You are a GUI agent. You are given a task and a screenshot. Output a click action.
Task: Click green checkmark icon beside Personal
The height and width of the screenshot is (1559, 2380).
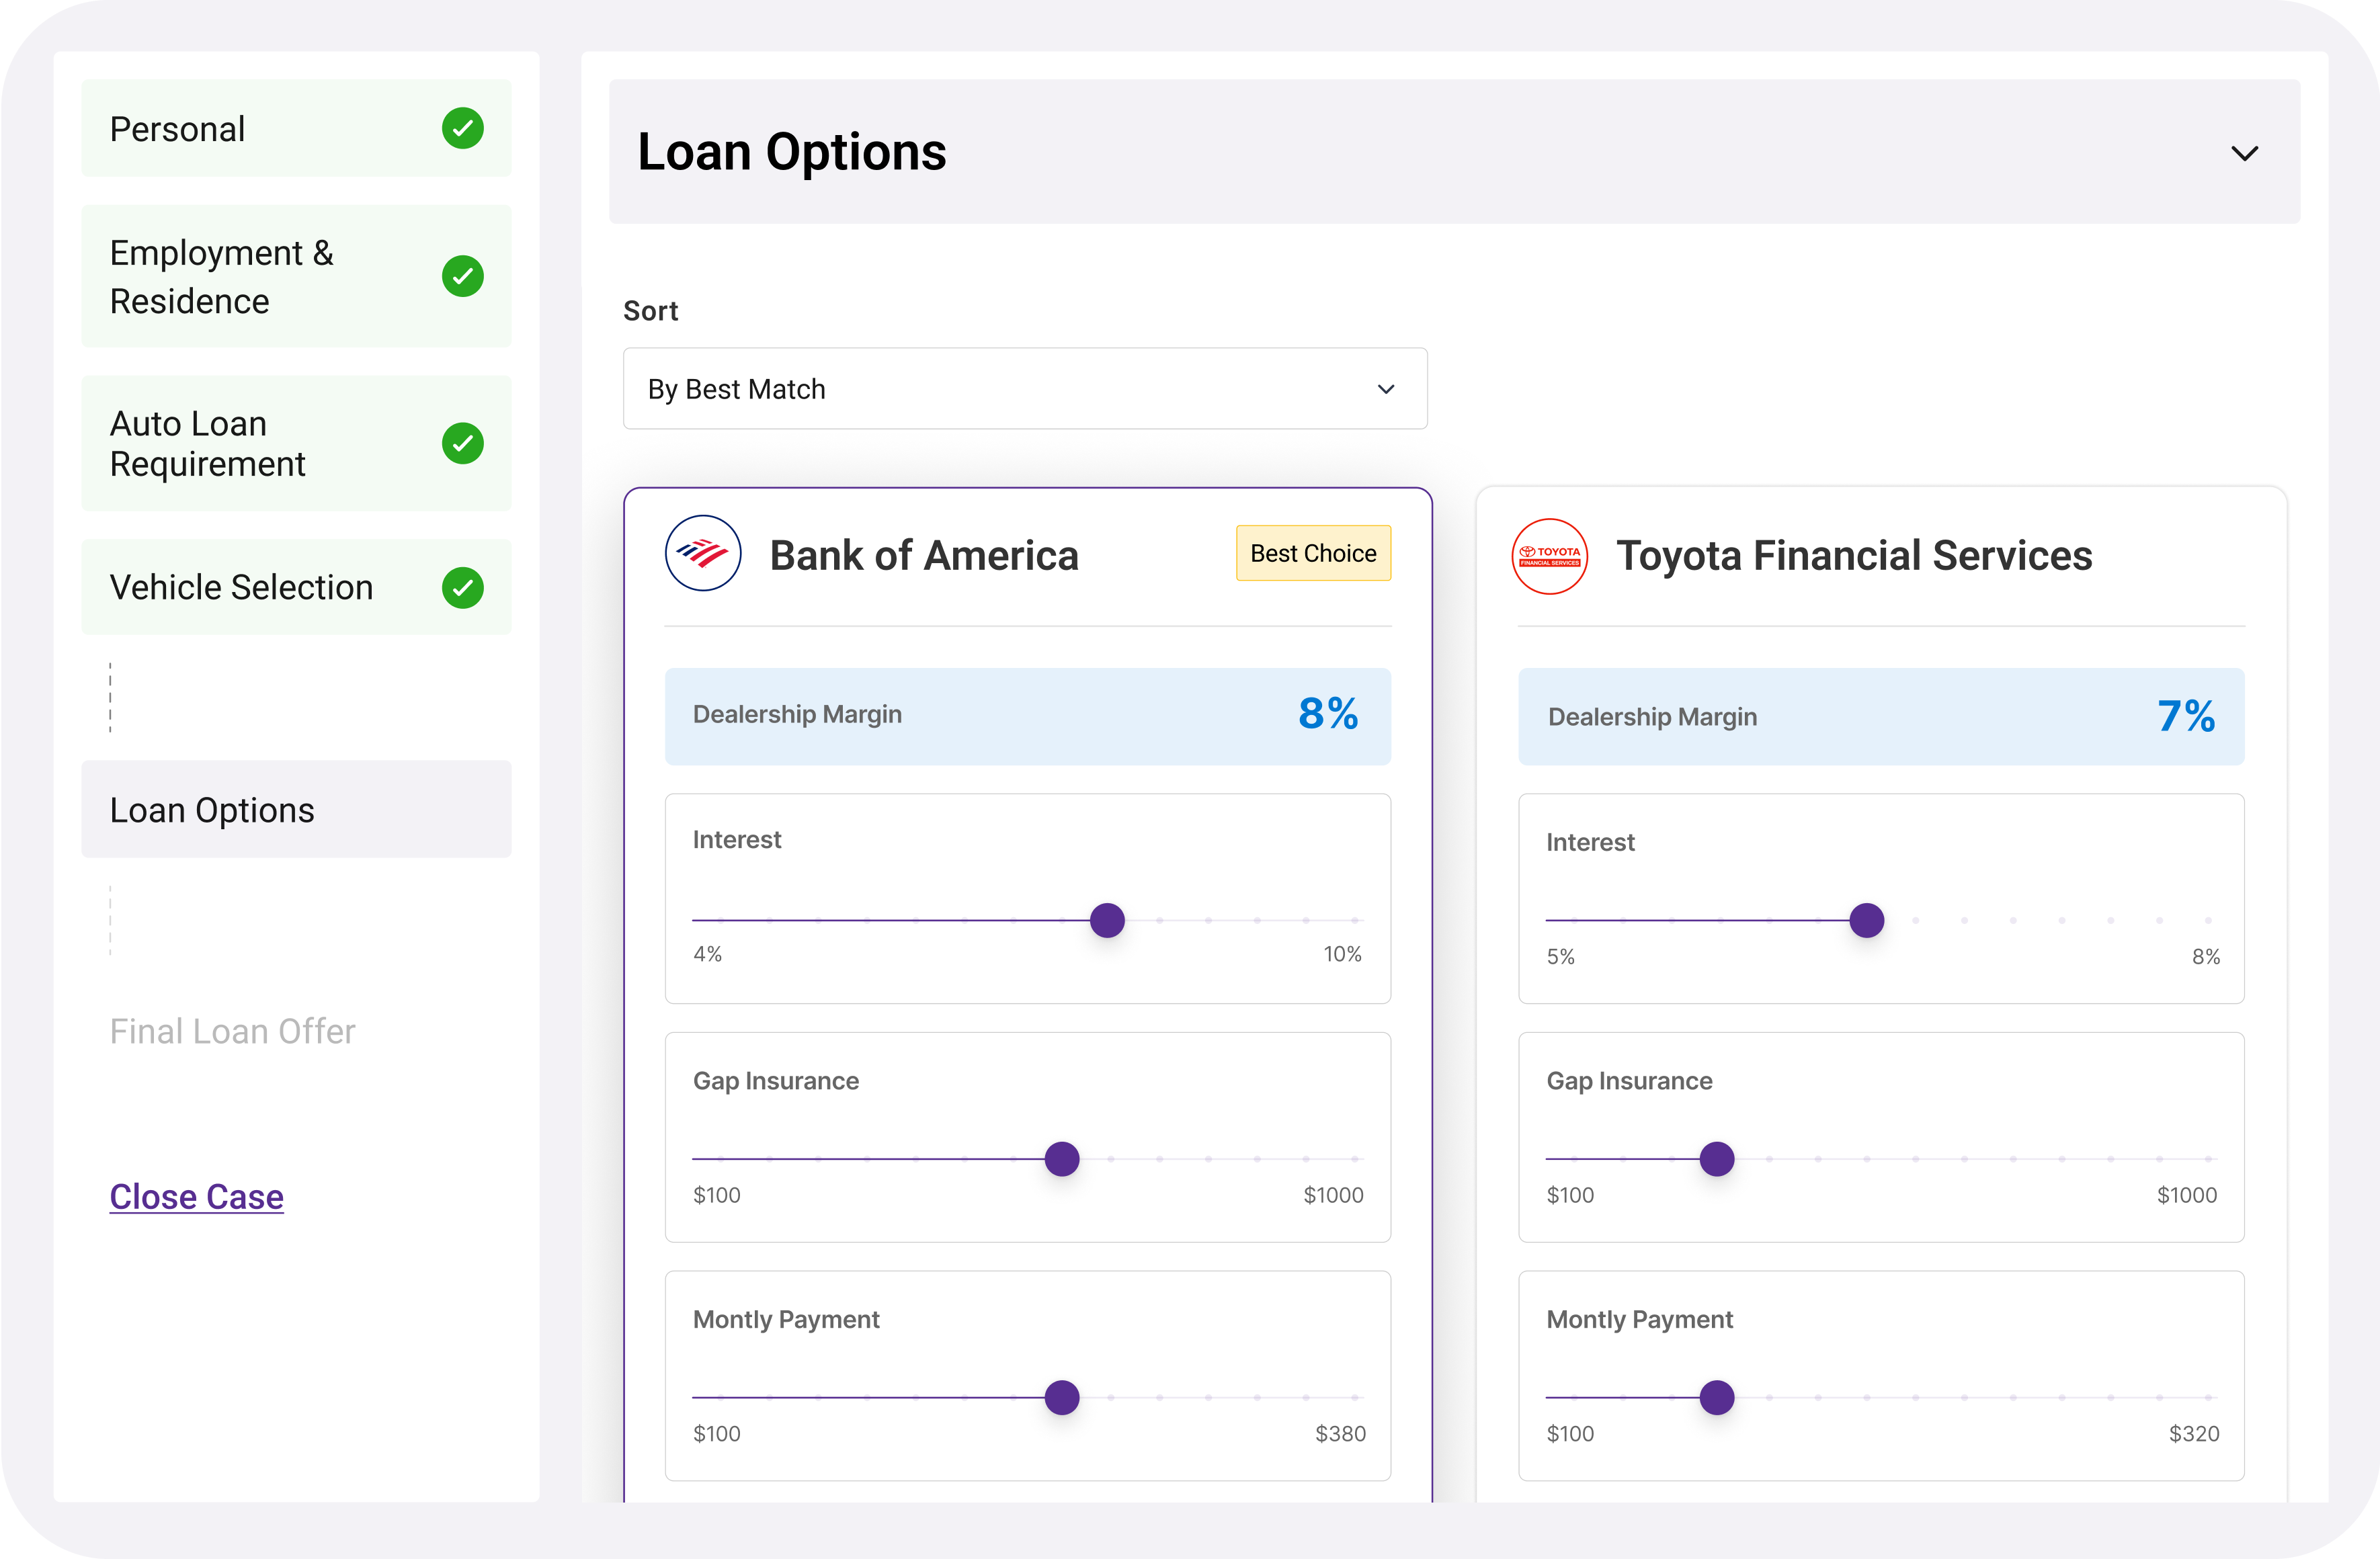click(462, 129)
